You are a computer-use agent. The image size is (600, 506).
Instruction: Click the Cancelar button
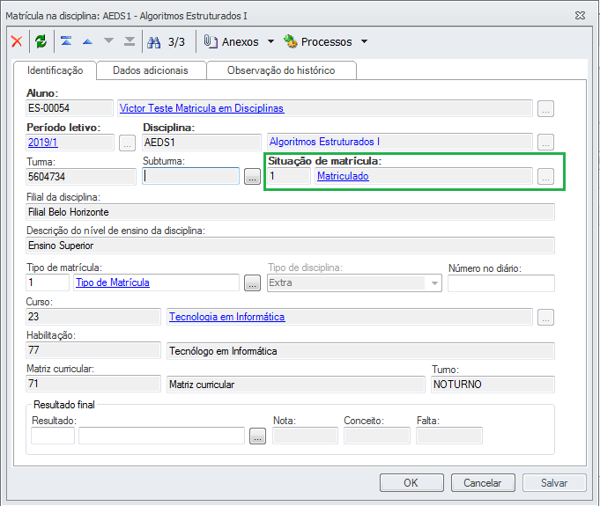483,483
